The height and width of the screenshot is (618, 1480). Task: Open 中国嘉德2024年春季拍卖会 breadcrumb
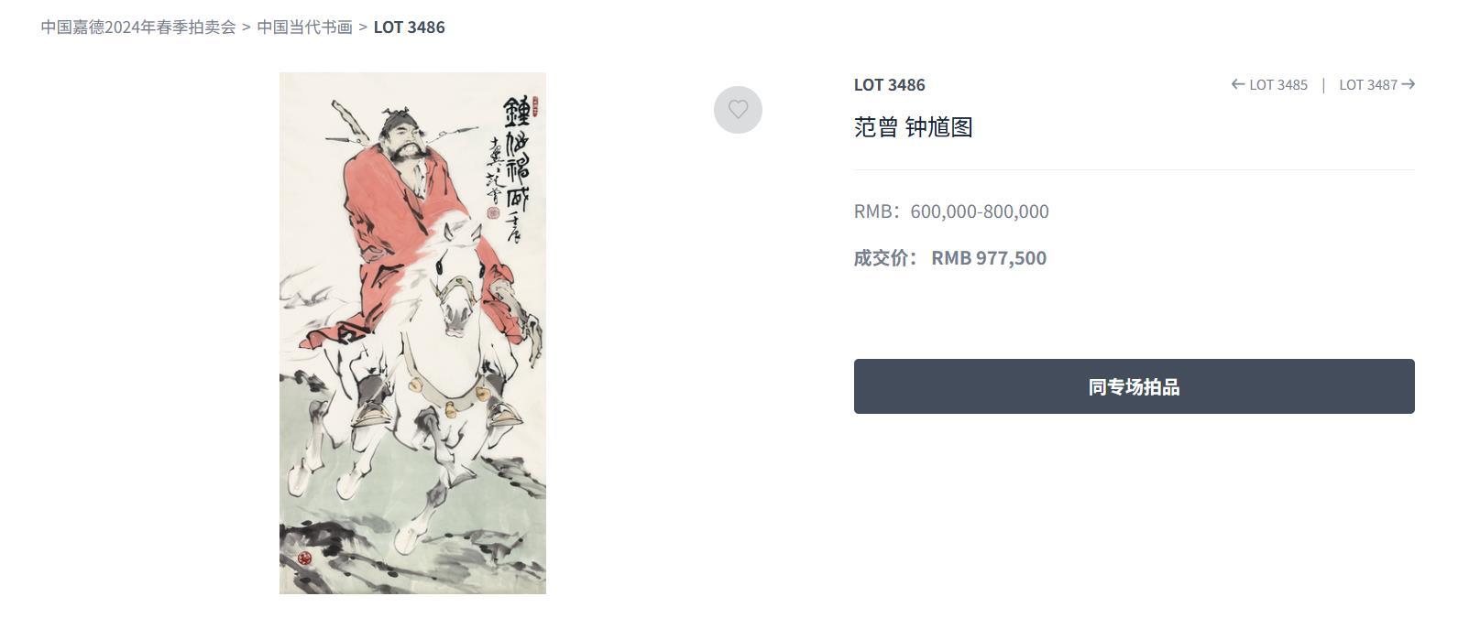(x=138, y=27)
